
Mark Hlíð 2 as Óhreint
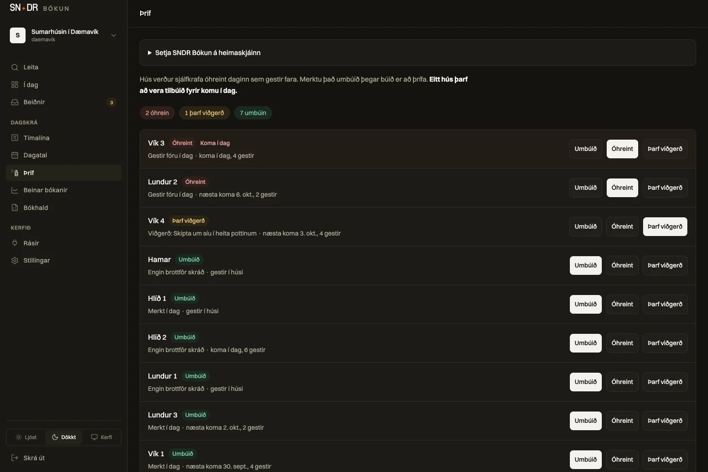(x=622, y=343)
